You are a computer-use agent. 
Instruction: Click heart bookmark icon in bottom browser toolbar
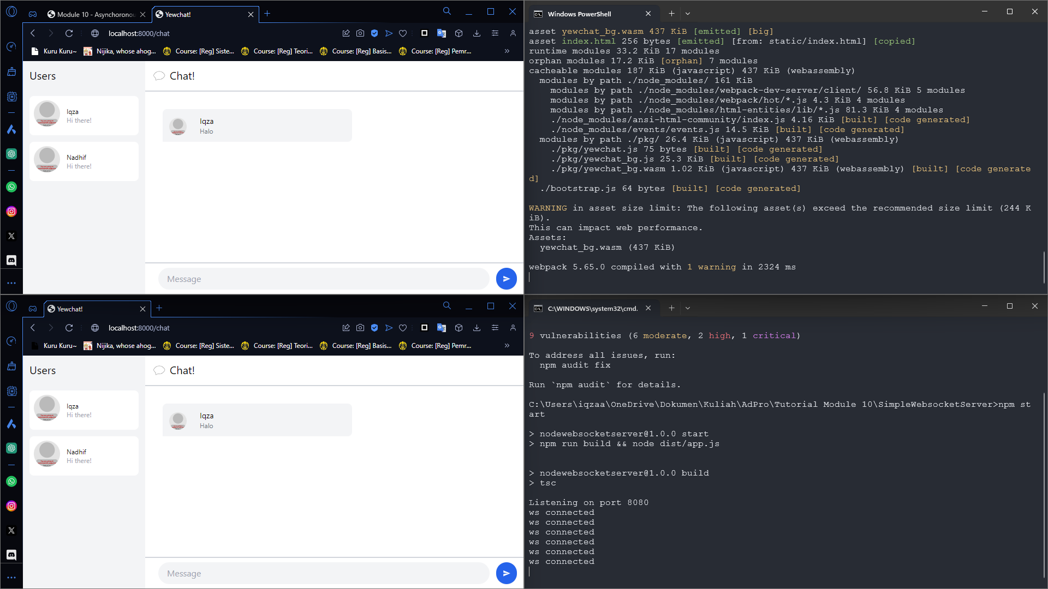[x=403, y=328]
